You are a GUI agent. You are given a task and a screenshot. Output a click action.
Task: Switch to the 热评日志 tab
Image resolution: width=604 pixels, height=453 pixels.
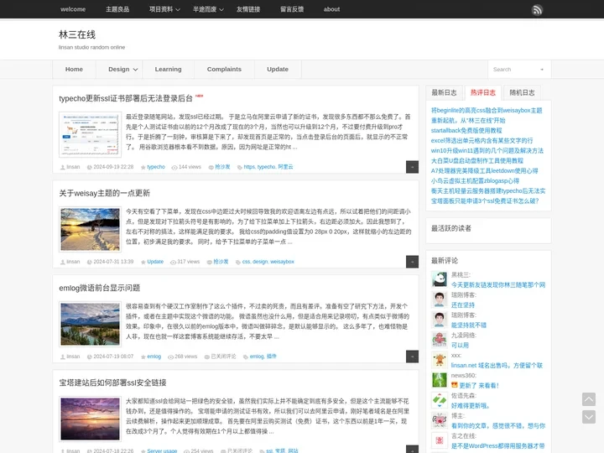click(x=483, y=92)
